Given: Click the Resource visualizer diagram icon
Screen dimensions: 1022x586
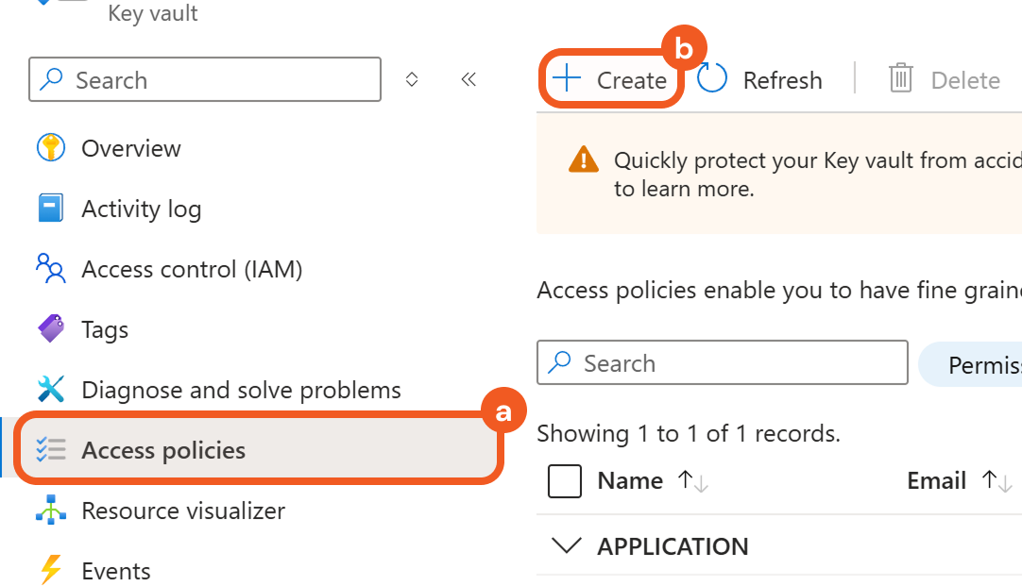Looking at the screenshot, I should click(50, 511).
